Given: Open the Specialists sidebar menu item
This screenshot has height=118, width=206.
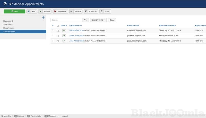Looking at the screenshot, I should click(8, 24).
